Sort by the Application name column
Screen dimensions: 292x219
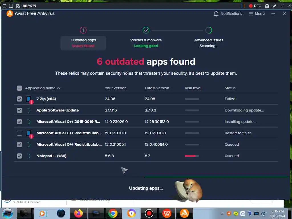pos(42,88)
